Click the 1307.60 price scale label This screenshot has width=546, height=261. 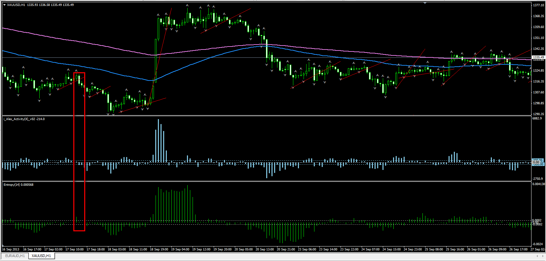[538, 92]
